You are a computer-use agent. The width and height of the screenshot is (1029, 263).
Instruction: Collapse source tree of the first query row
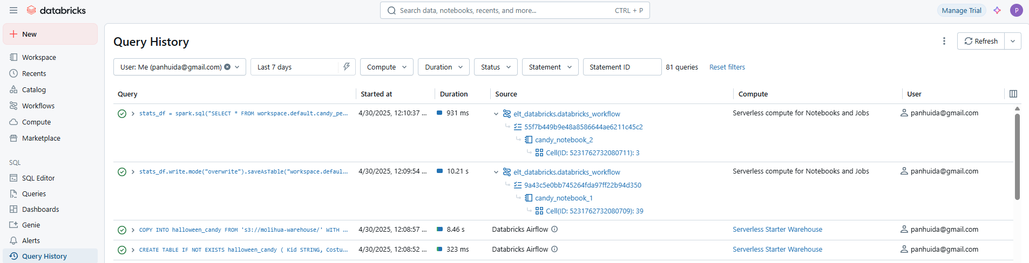(496, 114)
